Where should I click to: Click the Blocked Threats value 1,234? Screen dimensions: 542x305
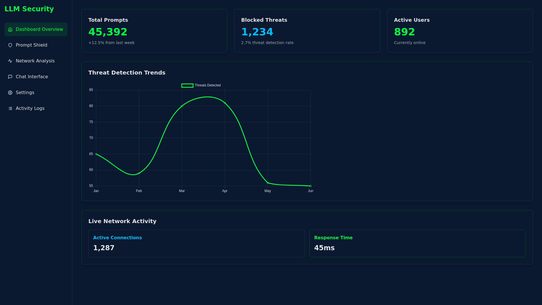(x=257, y=32)
